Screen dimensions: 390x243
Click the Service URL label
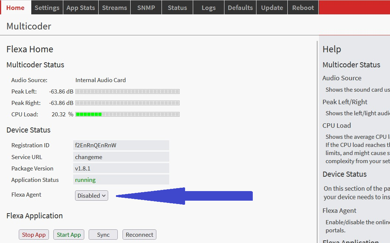click(x=27, y=157)
